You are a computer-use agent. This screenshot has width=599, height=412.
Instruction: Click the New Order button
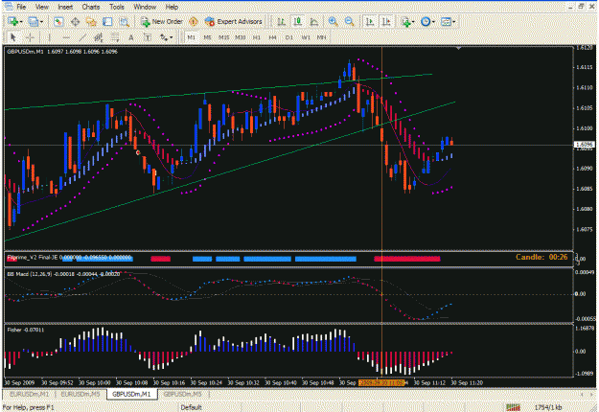coord(162,22)
